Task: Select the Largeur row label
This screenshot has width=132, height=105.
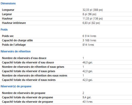Action: [7, 14]
